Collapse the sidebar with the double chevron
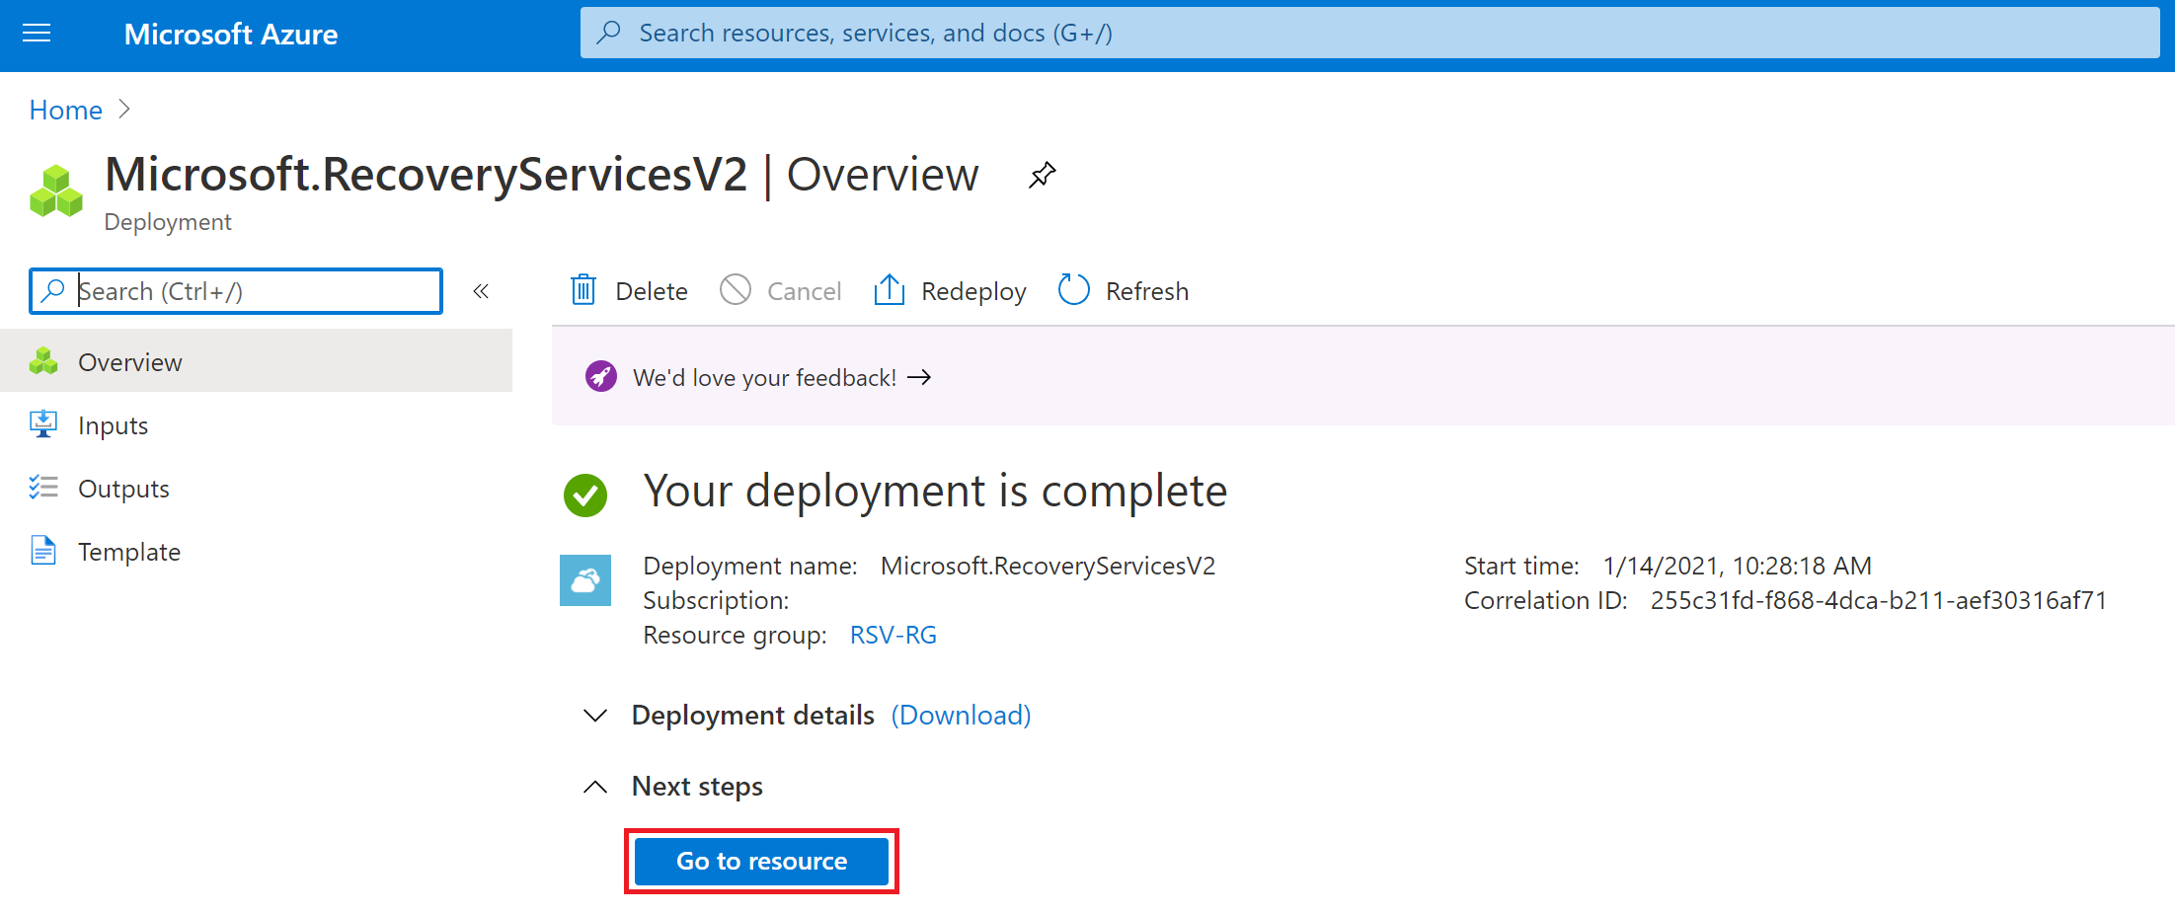Image resolution: width=2175 pixels, height=914 pixels. coord(481,290)
